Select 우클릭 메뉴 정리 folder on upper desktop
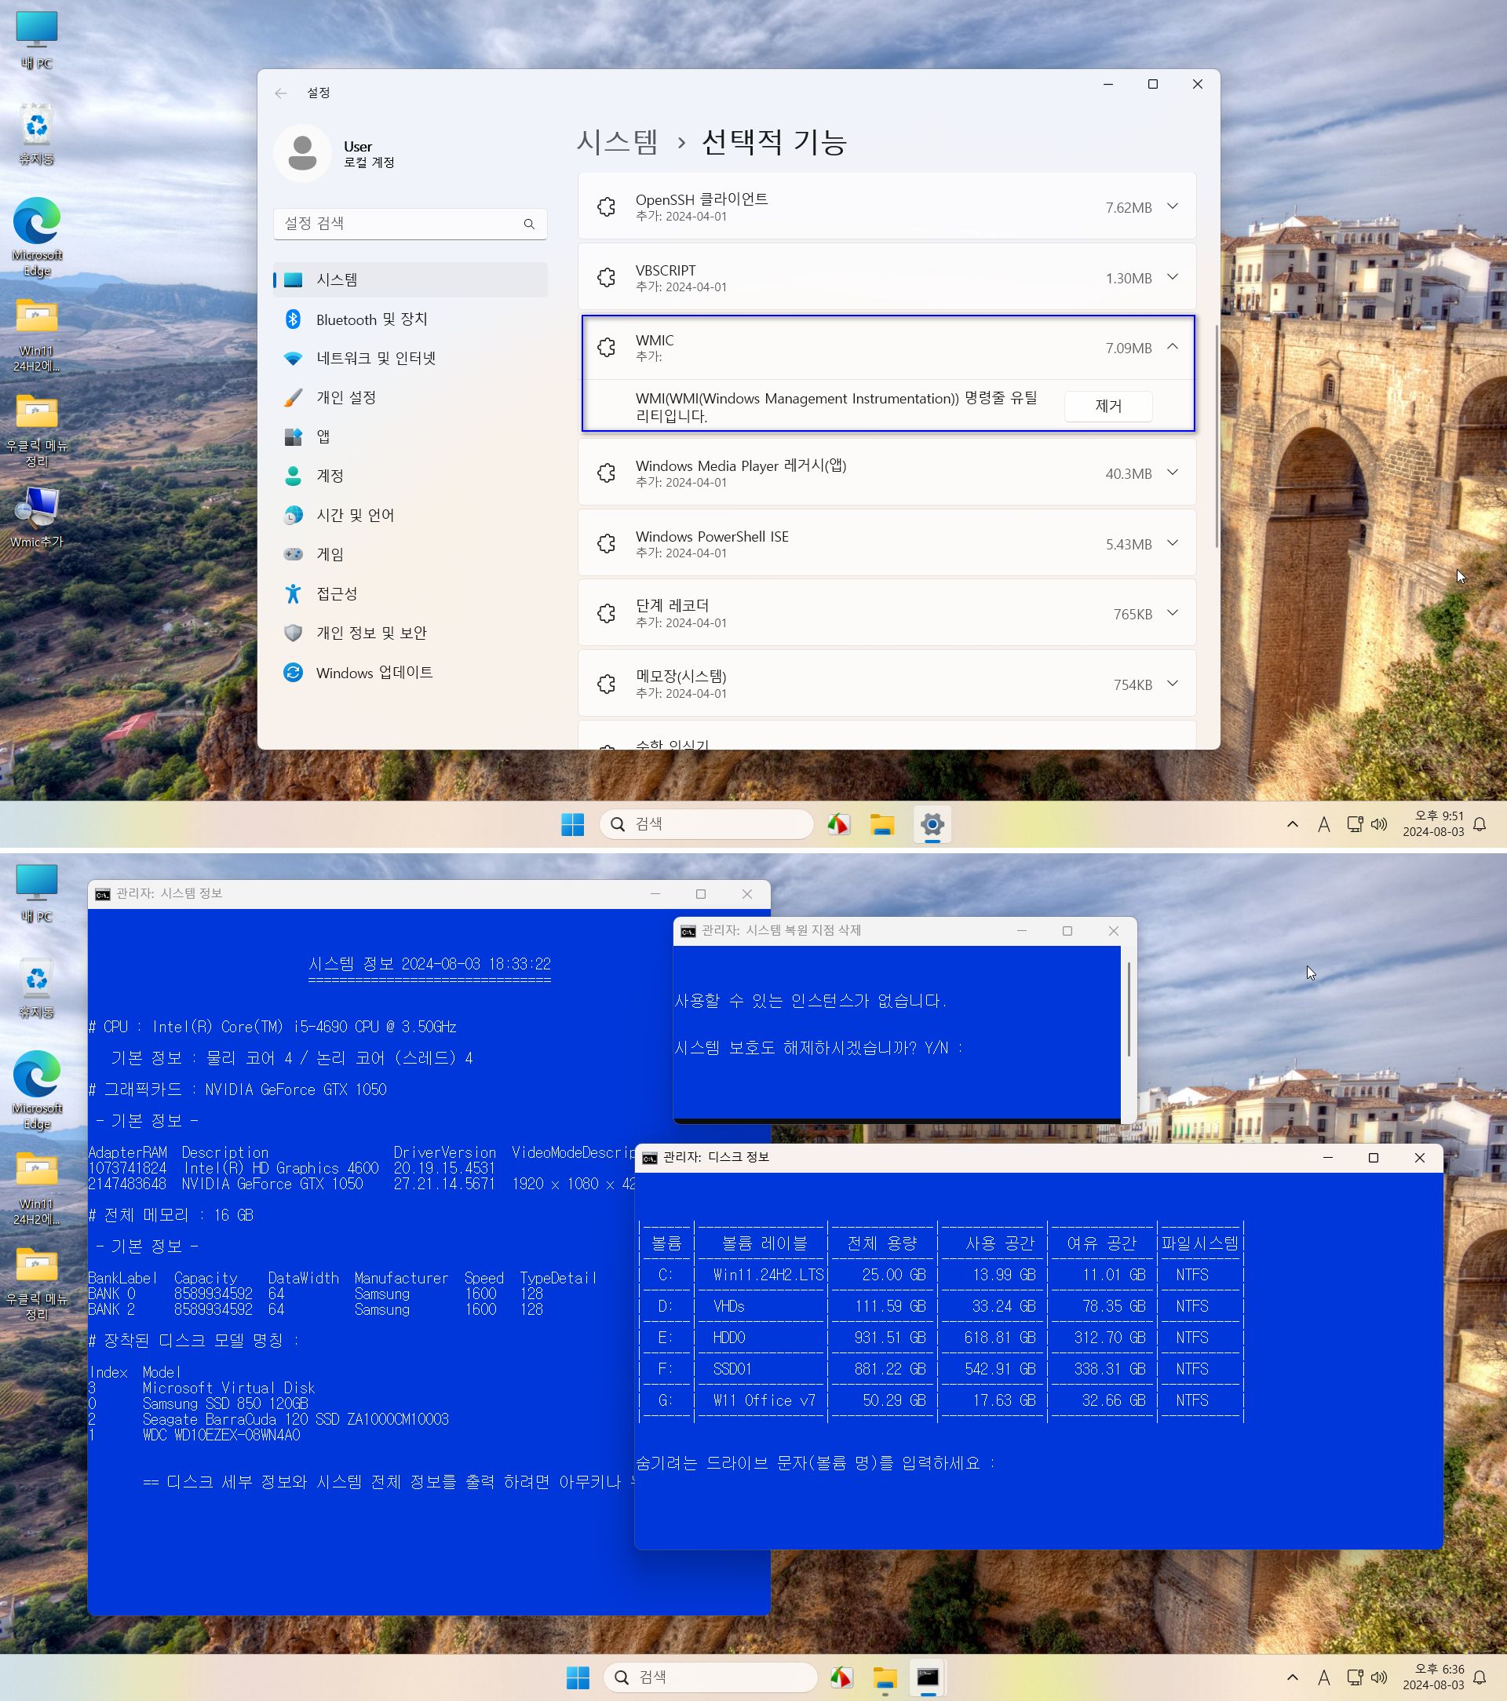 (37, 430)
